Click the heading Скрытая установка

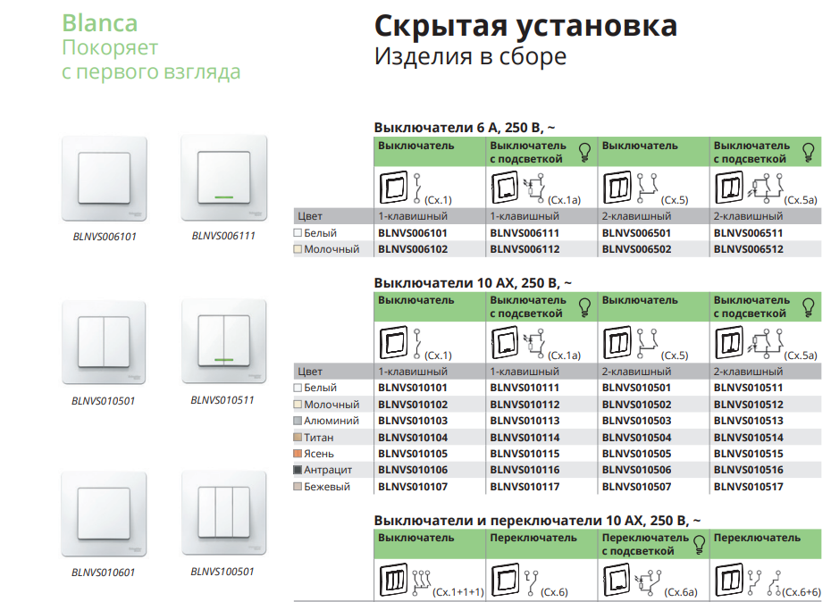tap(525, 27)
